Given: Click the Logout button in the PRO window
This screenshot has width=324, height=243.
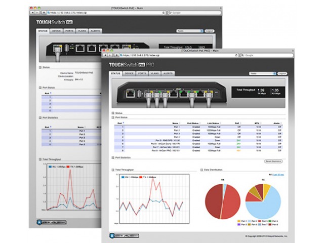Looking at the screenshot, I should [282, 73].
